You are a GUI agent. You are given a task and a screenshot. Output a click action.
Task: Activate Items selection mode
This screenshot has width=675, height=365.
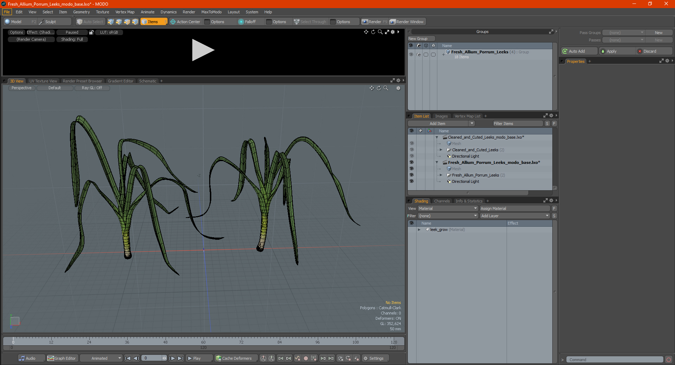point(154,22)
